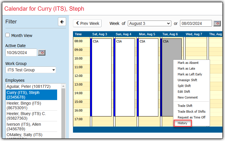Image resolution: width=225 pixels, height=141 pixels.
Task: Select employee Aguilar, Peter in list
Action: pyautogui.click(x=29, y=86)
